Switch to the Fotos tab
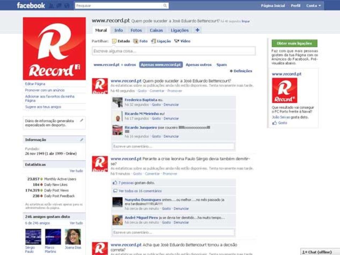The image size is (340, 255). pos(136,30)
